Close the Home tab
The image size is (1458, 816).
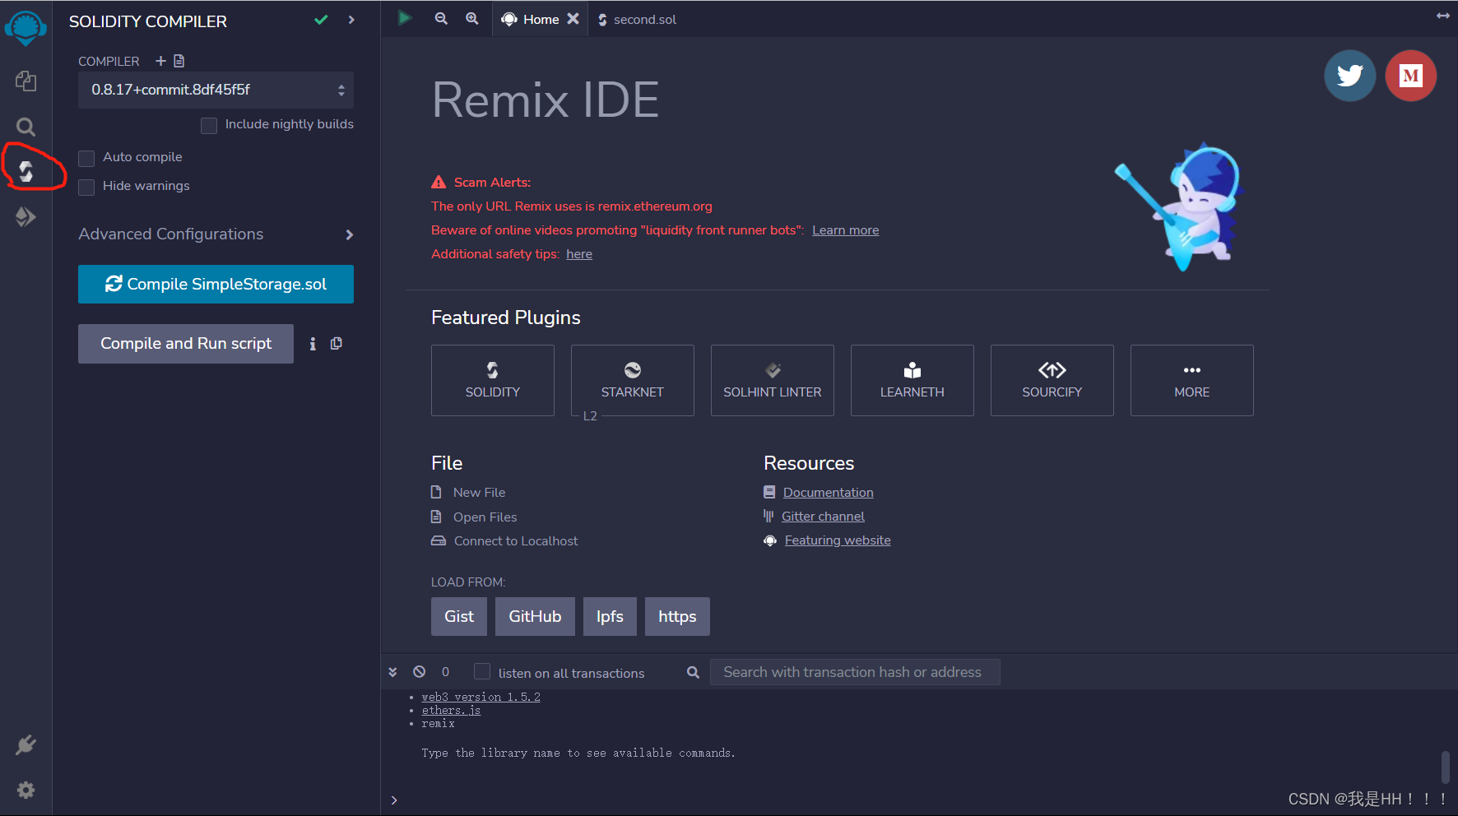pos(573,19)
